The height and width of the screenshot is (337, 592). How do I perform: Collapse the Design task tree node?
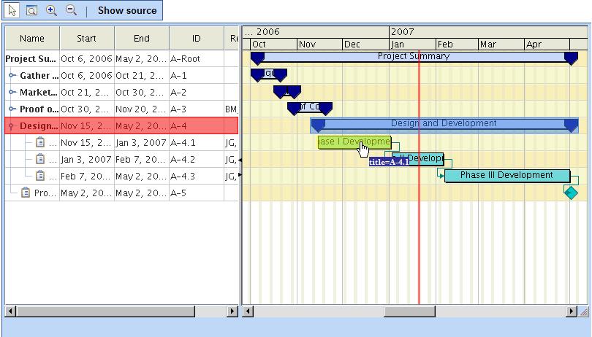coord(12,126)
